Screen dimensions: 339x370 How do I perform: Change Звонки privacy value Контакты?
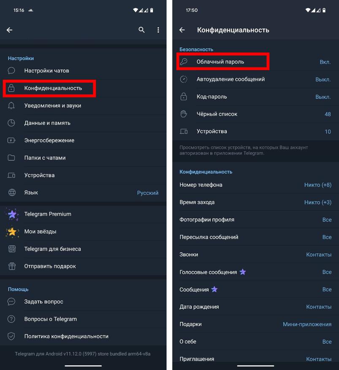pos(319,254)
